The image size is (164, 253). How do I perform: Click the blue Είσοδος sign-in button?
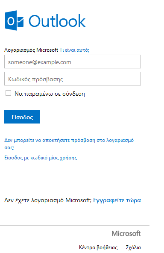(22, 117)
